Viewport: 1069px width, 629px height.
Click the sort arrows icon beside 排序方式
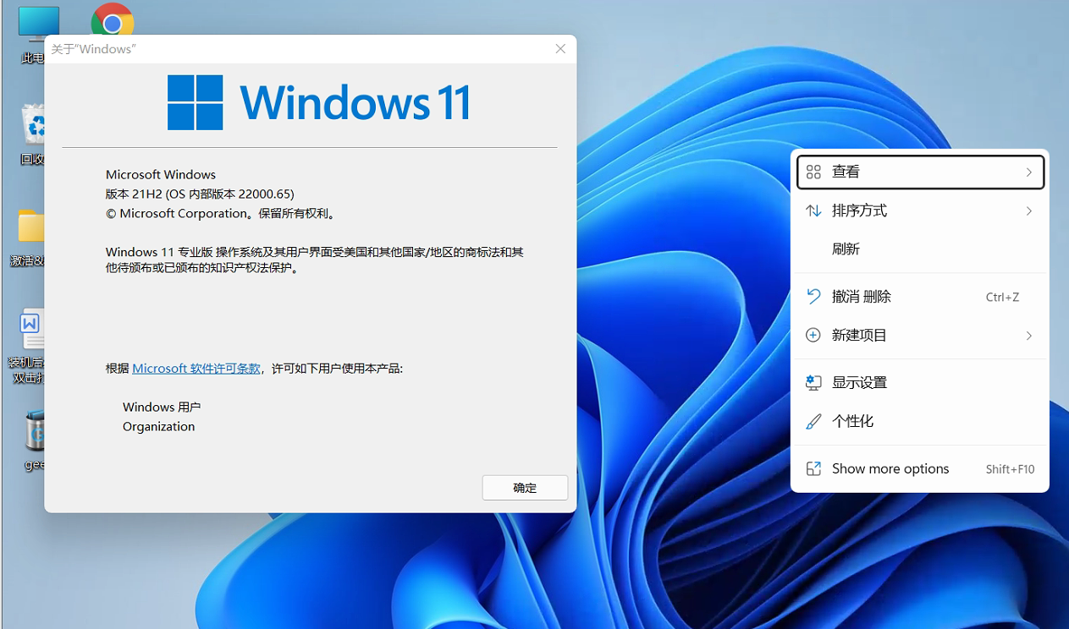(x=813, y=211)
